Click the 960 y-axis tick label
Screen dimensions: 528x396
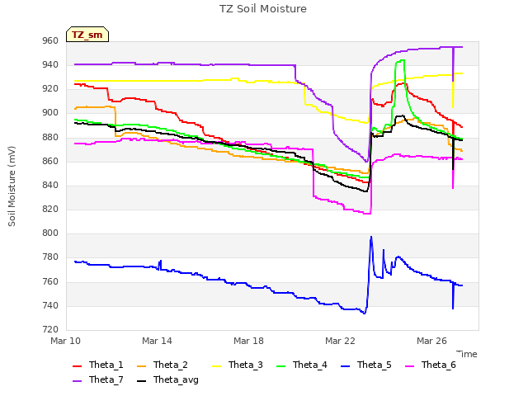(x=50, y=40)
